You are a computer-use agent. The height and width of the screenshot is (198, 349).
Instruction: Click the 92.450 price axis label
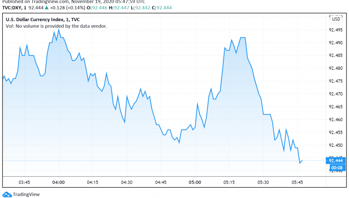[335, 145]
